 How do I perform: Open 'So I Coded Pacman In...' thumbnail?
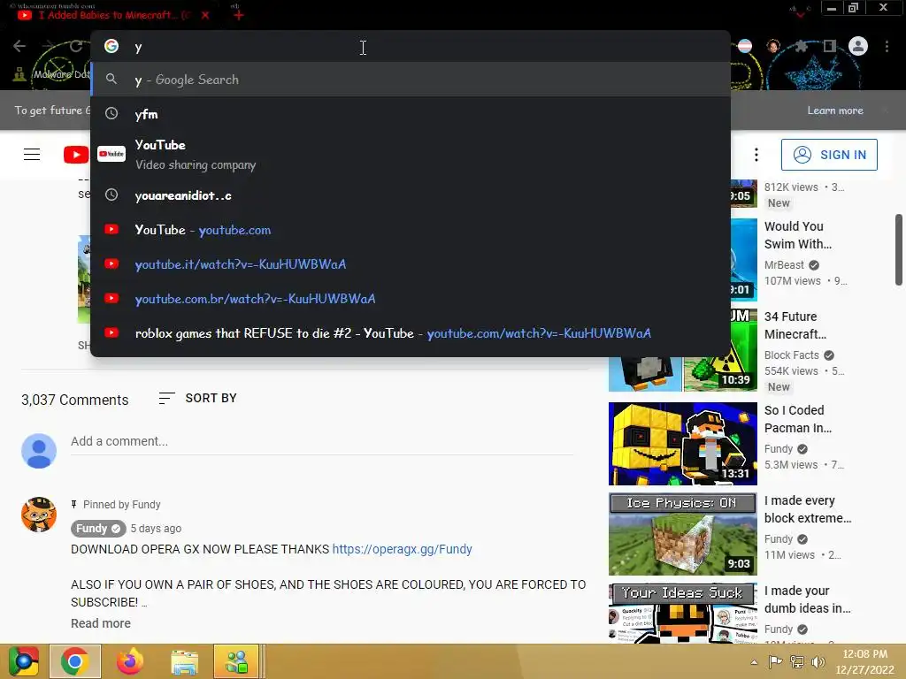683,444
